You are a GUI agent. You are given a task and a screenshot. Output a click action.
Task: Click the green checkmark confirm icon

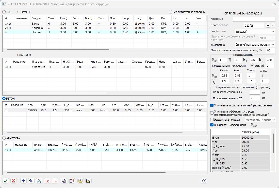click(x=6, y=181)
